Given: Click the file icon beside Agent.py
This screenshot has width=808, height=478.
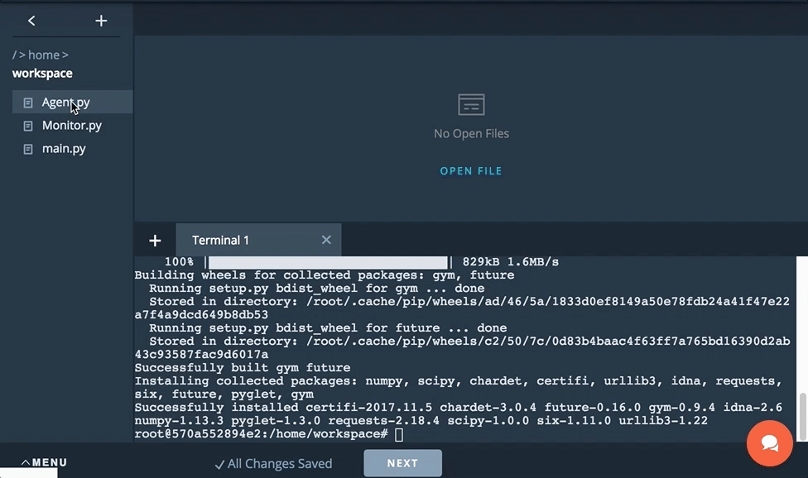Looking at the screenshot, I should (30, 103).
